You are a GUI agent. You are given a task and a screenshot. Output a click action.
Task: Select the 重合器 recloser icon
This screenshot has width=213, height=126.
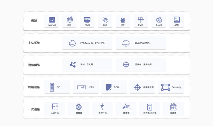tap(79, 107)
